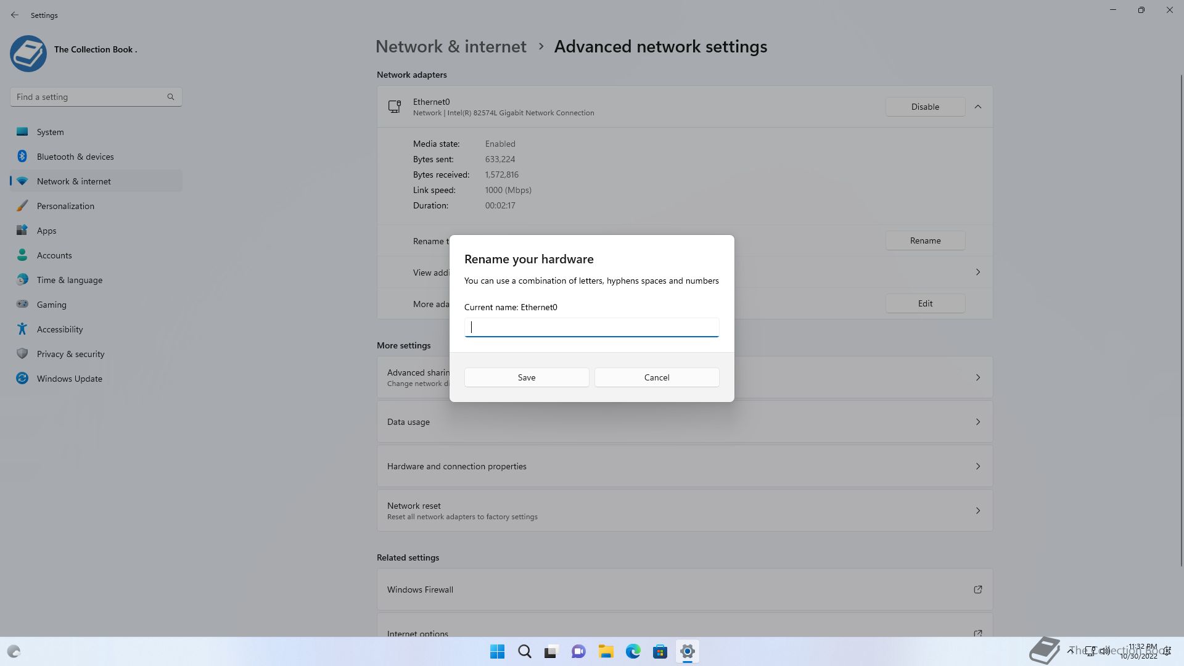Click the new adapter name text field

tap(591, 327)
